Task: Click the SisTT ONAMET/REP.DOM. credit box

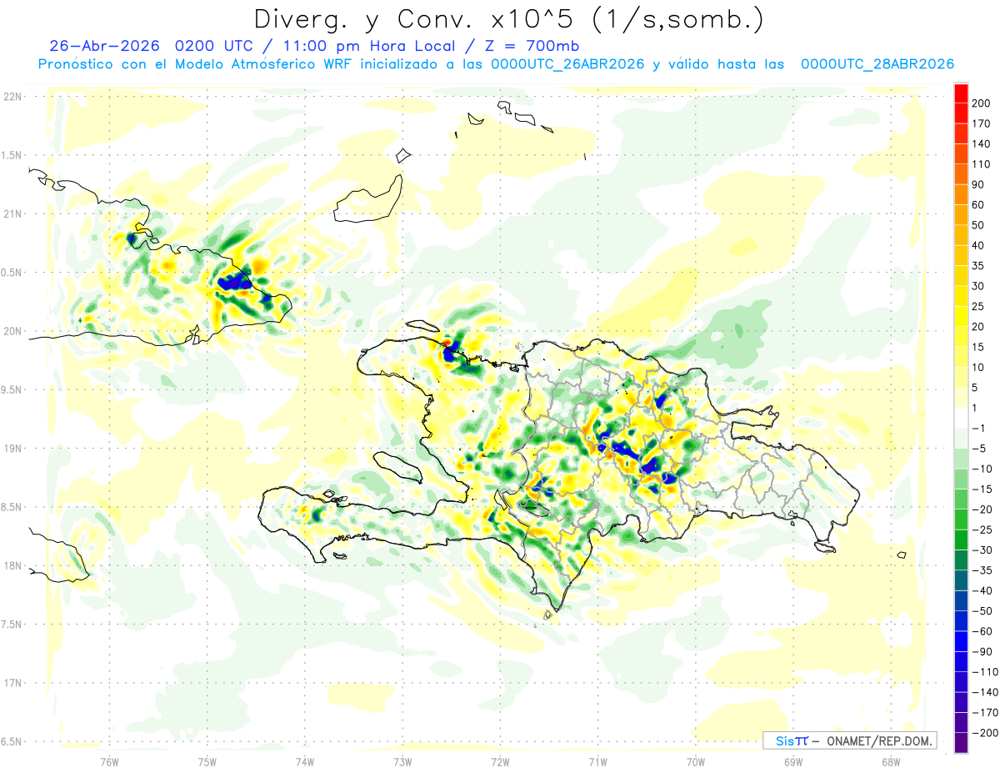Action: click(x=850, y=740)
